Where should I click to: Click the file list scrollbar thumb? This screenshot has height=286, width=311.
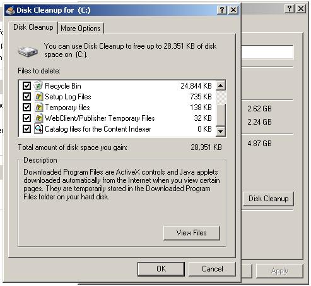(x=221, y=115)
